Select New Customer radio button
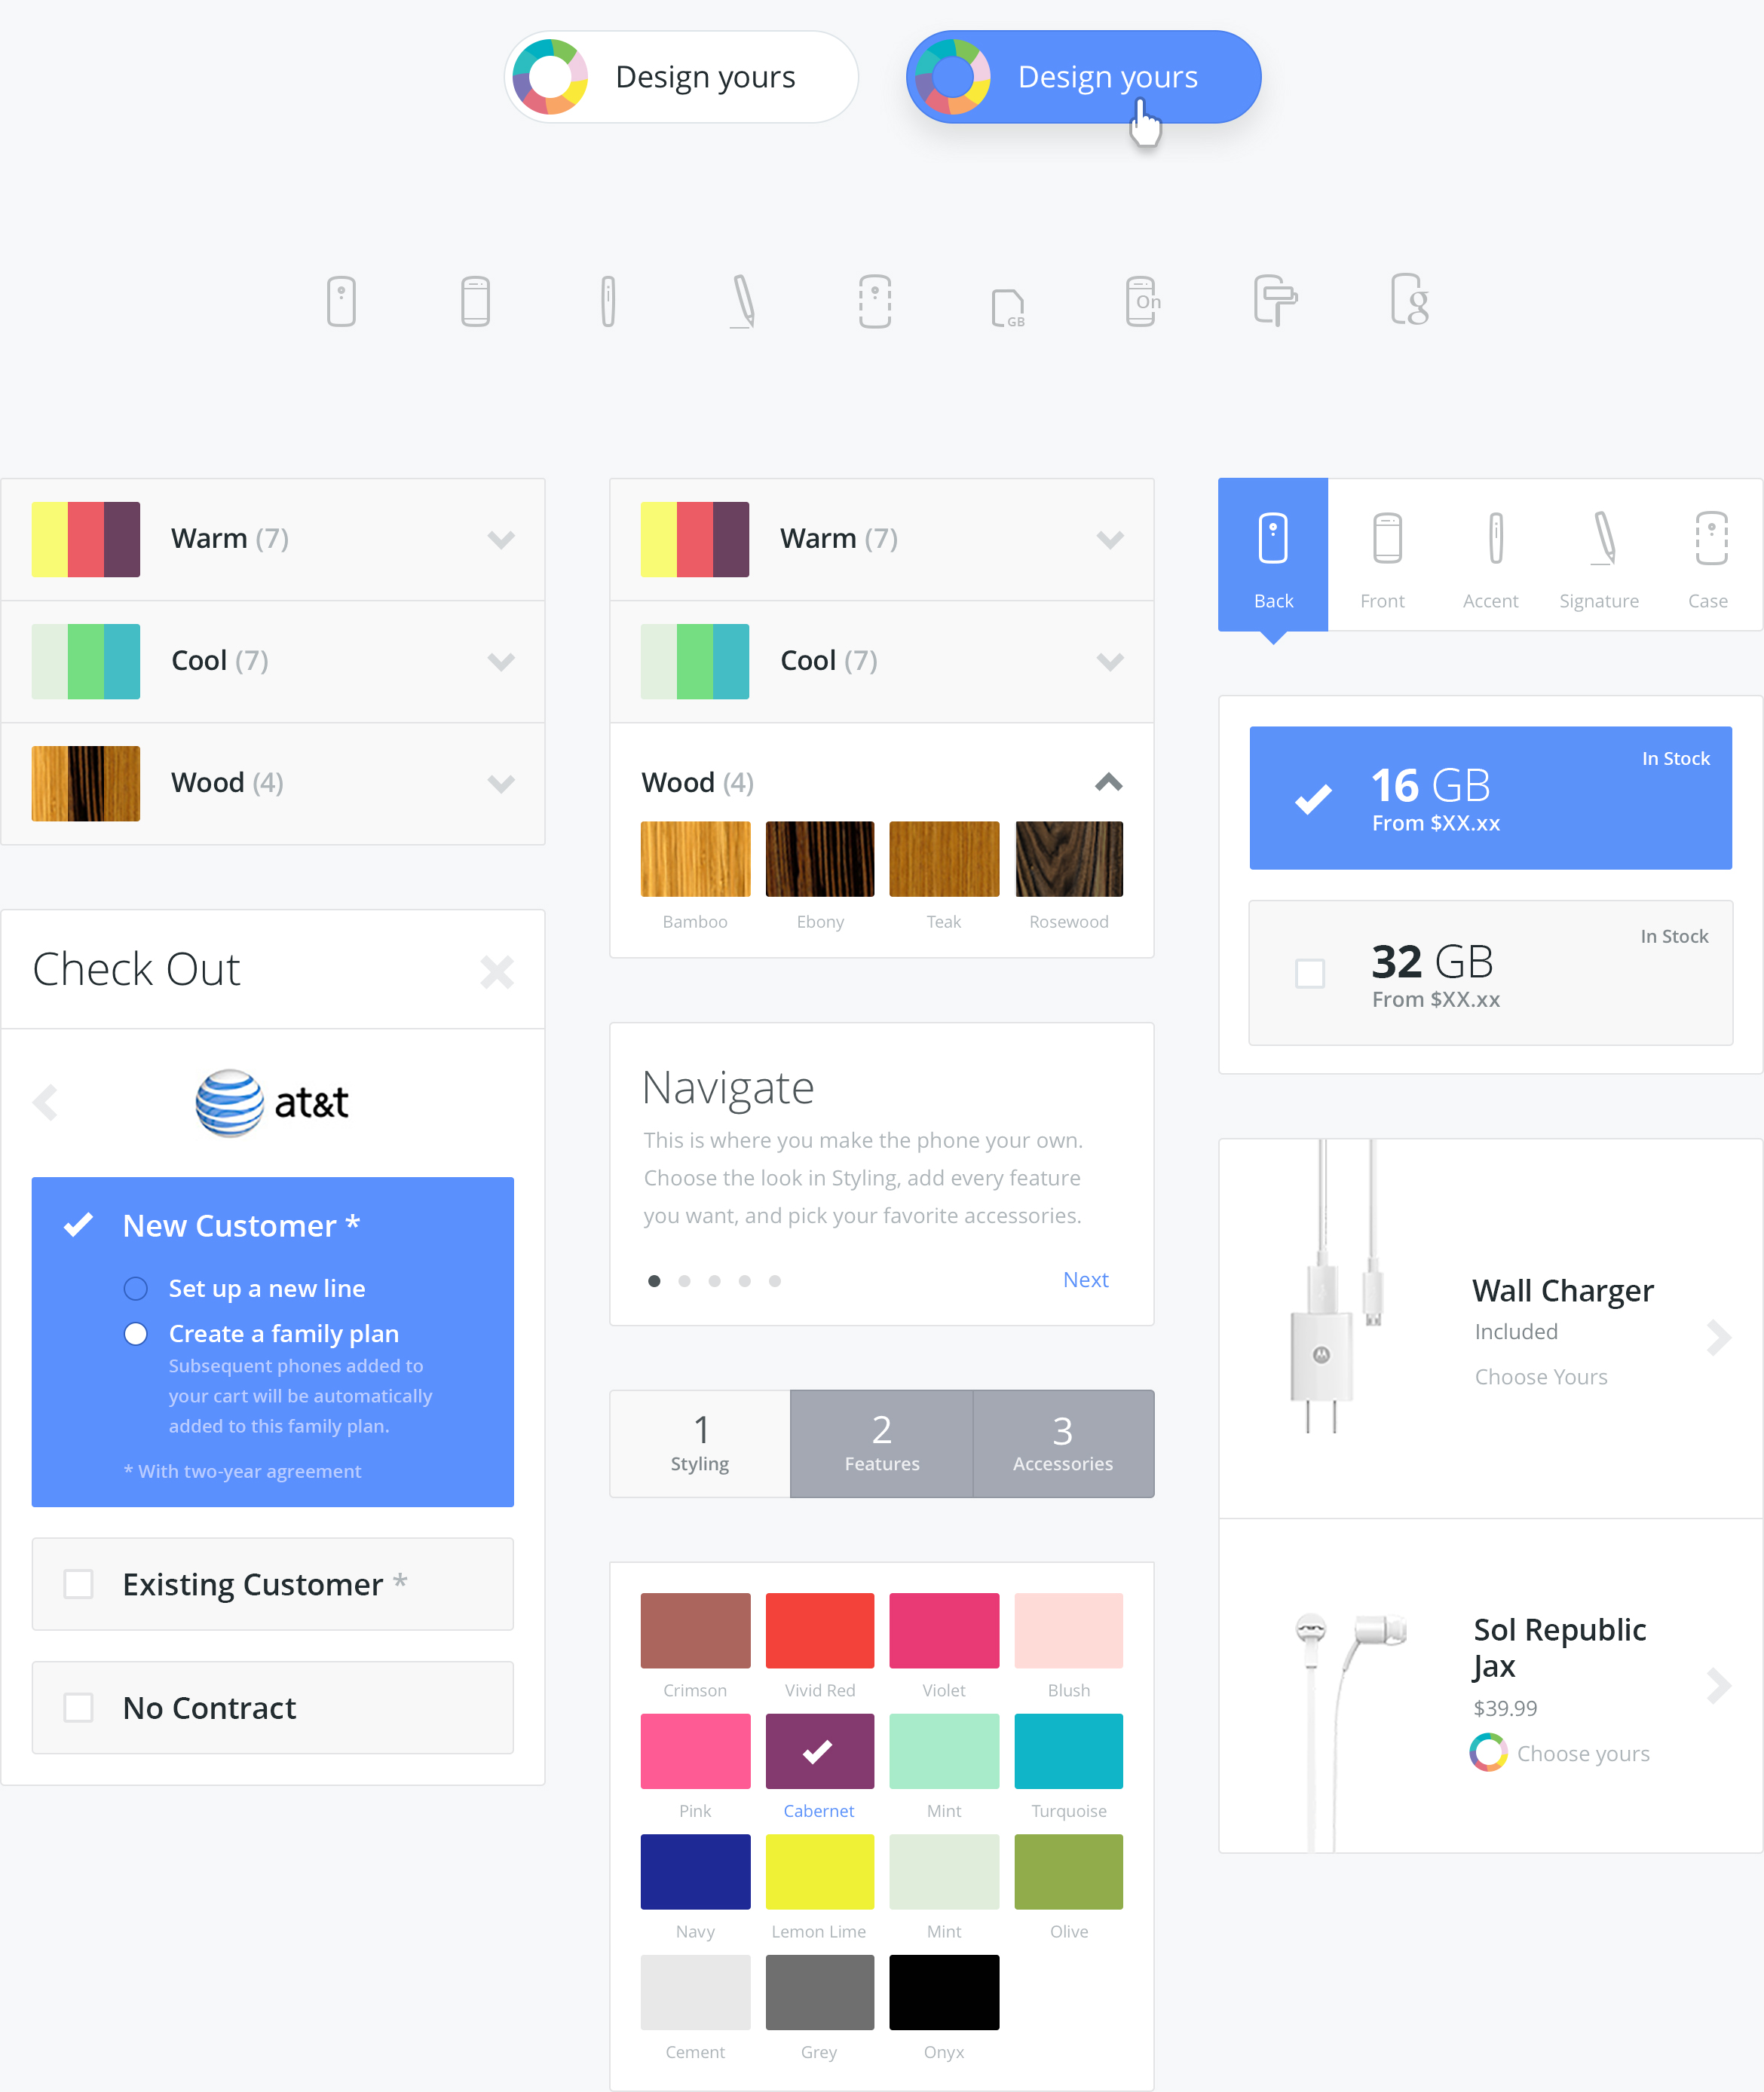 click(82, 1226)
